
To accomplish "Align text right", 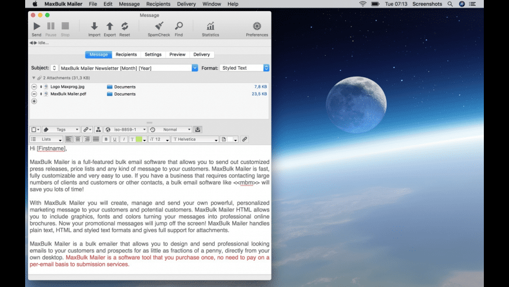I will pos(87,139).
